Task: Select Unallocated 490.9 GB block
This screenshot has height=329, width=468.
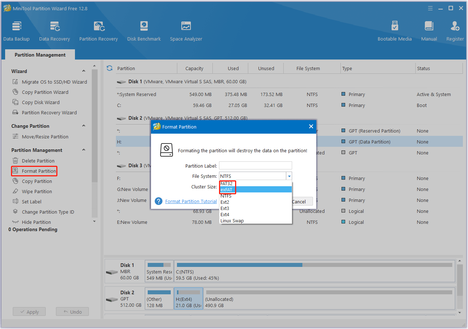Action: coord(329,299)
